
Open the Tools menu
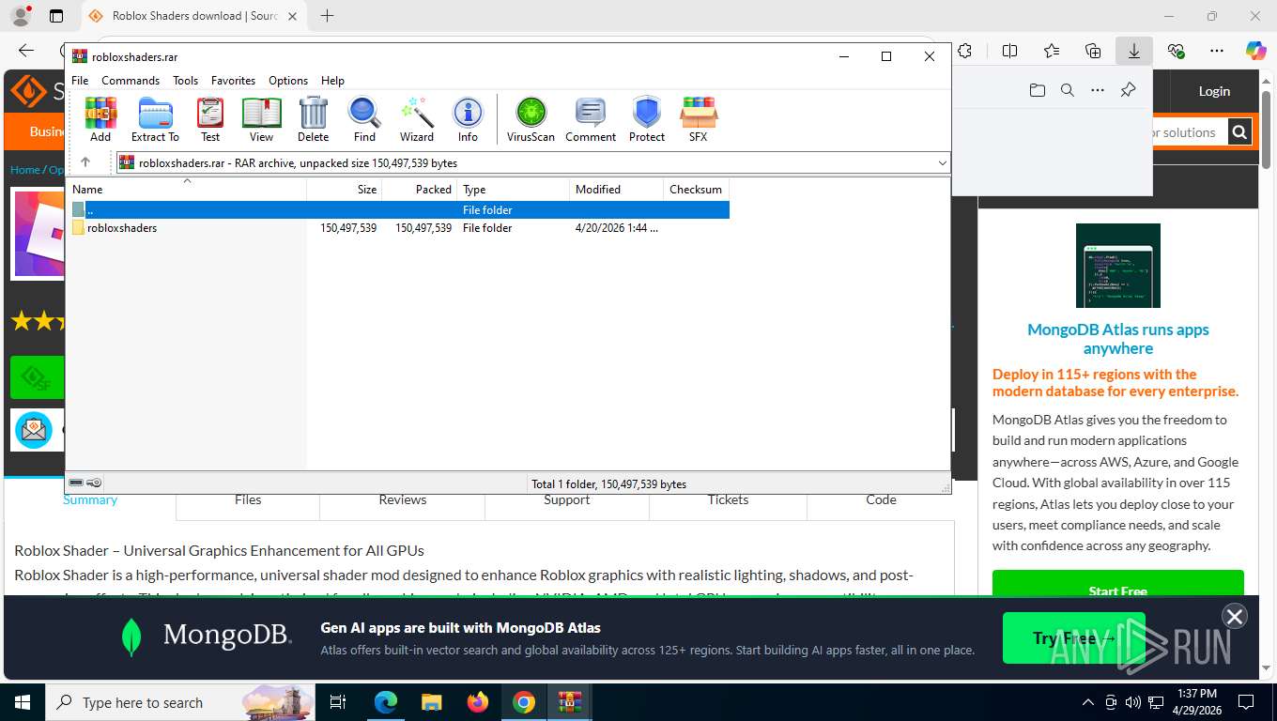[185, 81]
